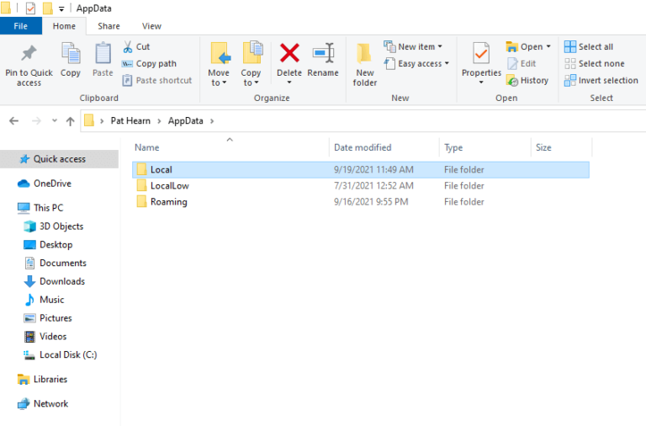Navigate up one folder with up arrow
The image size is (646, 426).
coord(70,121)
